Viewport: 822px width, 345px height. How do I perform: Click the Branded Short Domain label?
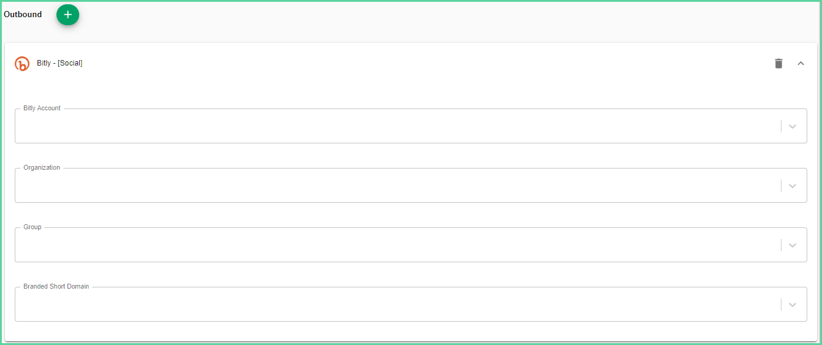(x=56, y=286)
